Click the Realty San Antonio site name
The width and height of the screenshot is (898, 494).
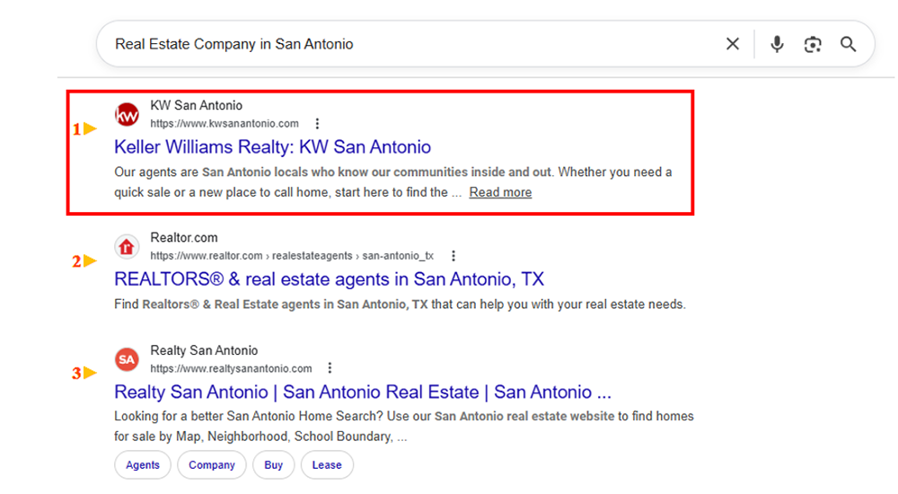tap(204, 350)
